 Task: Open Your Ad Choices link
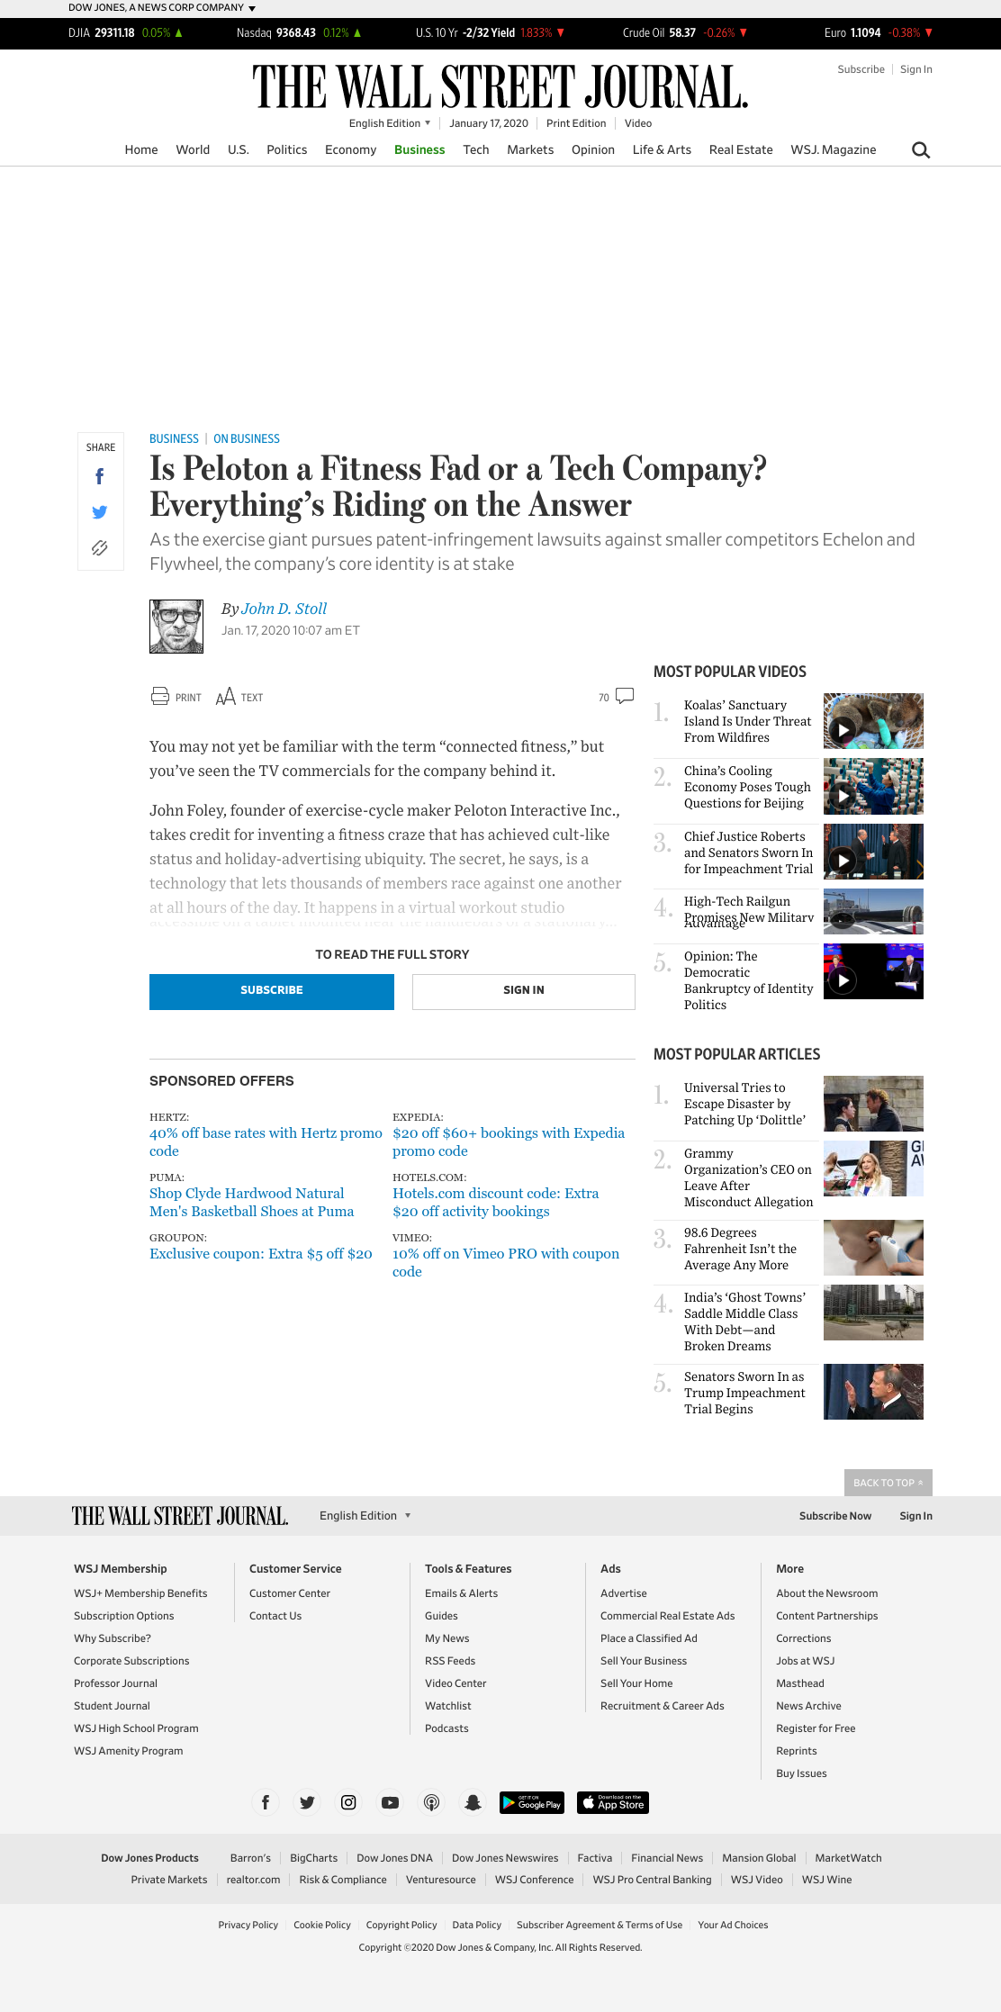(733, 1925)
